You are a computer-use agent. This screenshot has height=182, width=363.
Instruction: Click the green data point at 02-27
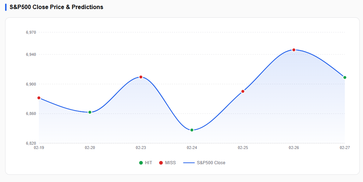click(345, 77)
